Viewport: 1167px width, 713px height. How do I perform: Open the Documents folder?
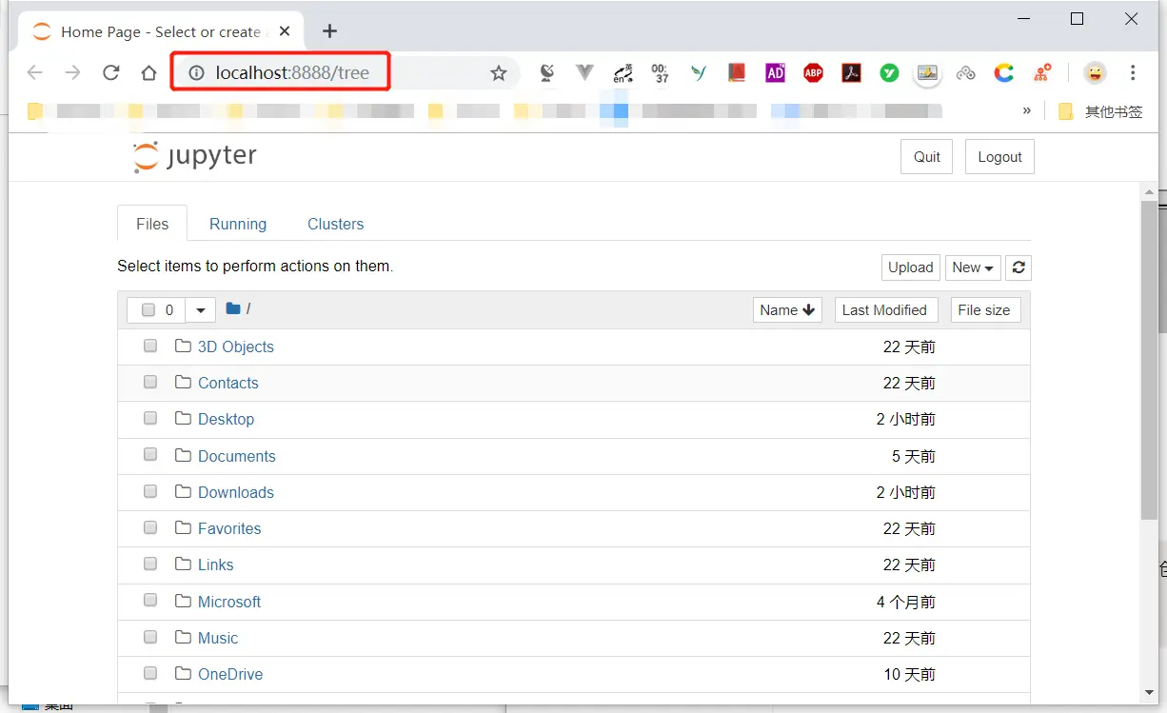[x=236, y=456]
